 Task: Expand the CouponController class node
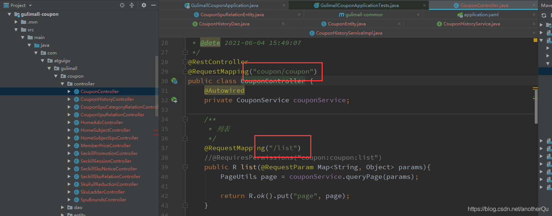coord(69,92)
